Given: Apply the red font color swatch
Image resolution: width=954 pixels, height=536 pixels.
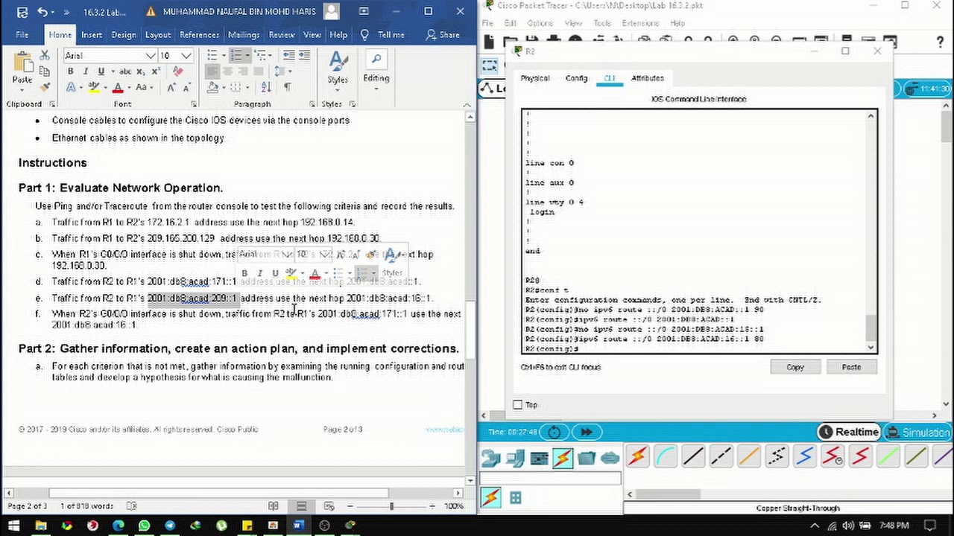Looking at the screenshot, I should 118,88.
